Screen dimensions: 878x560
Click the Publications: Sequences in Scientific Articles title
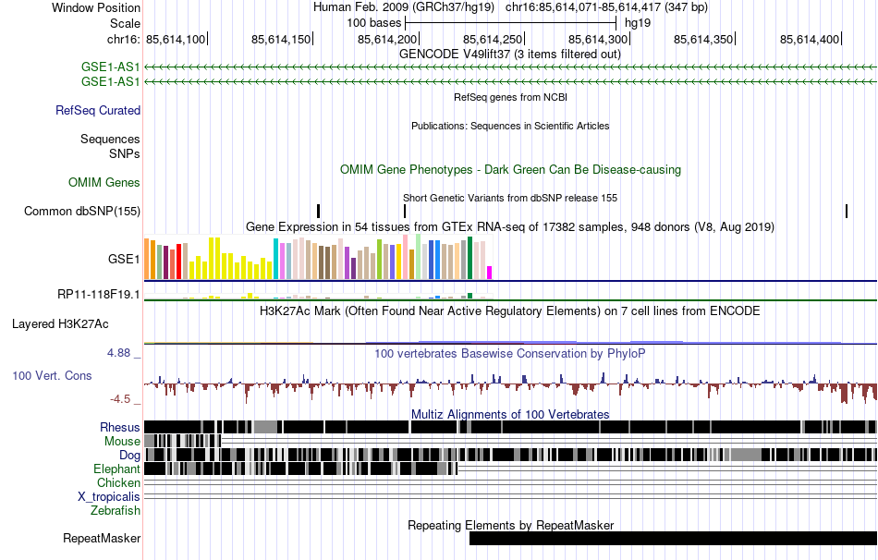click(x=510, y=126)
